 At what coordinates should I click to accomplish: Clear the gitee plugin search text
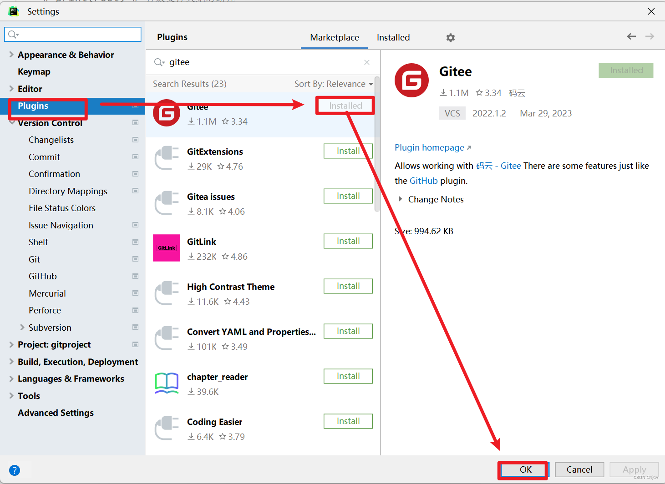pos(367,62)
